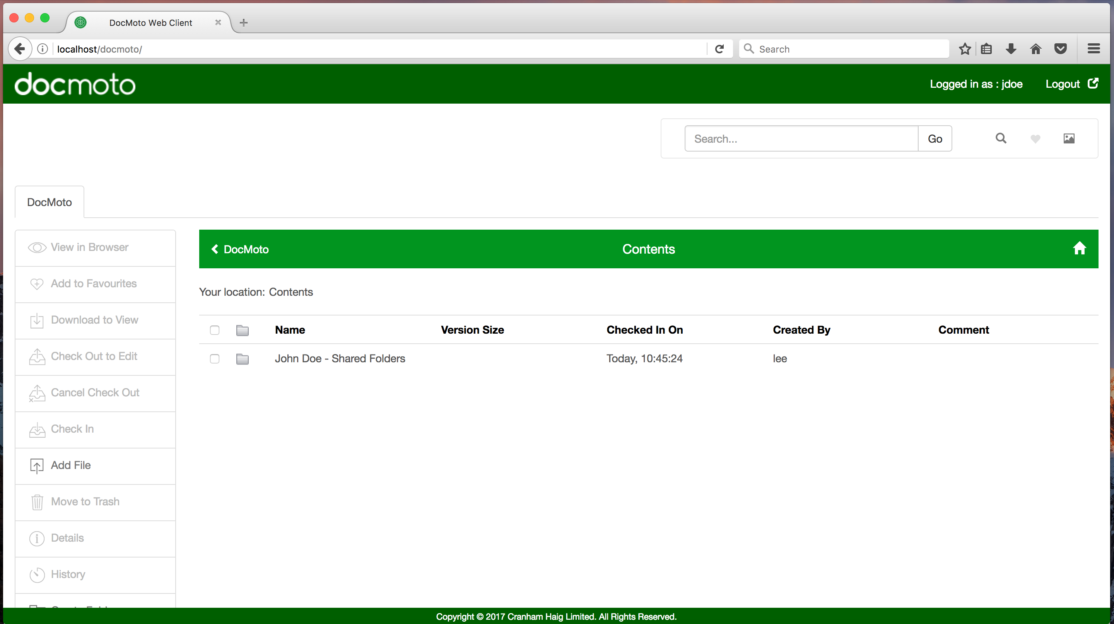Click the Download to View icon

pyautogui.click(x=37, y=320)
